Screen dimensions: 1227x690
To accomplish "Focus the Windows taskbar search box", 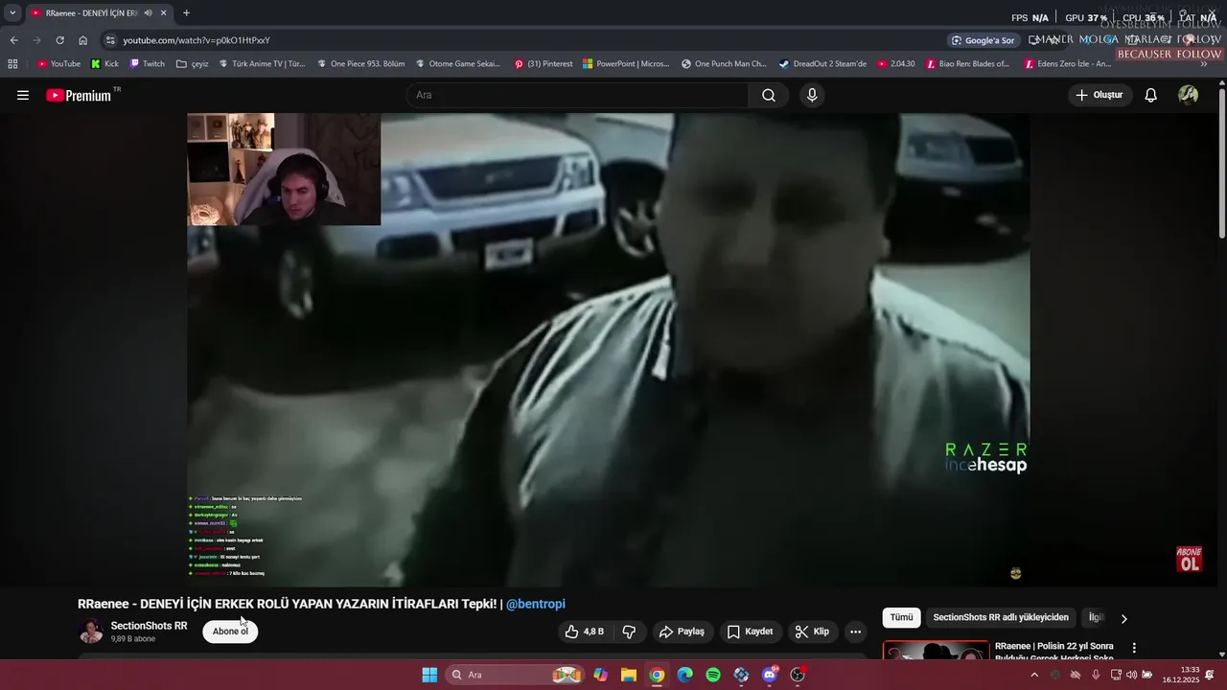I will pos(516,675).
